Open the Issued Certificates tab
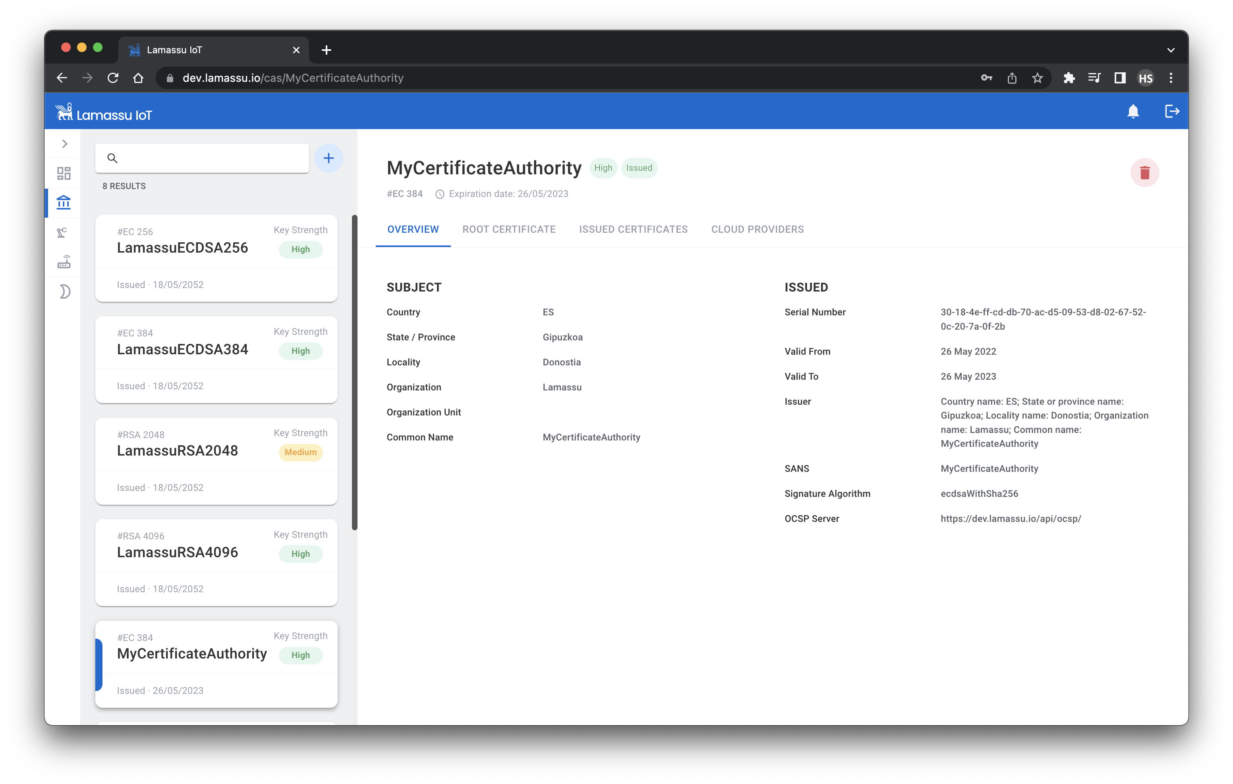The width and height of the screenshot is (1233, 784). [x=633, y=230]
